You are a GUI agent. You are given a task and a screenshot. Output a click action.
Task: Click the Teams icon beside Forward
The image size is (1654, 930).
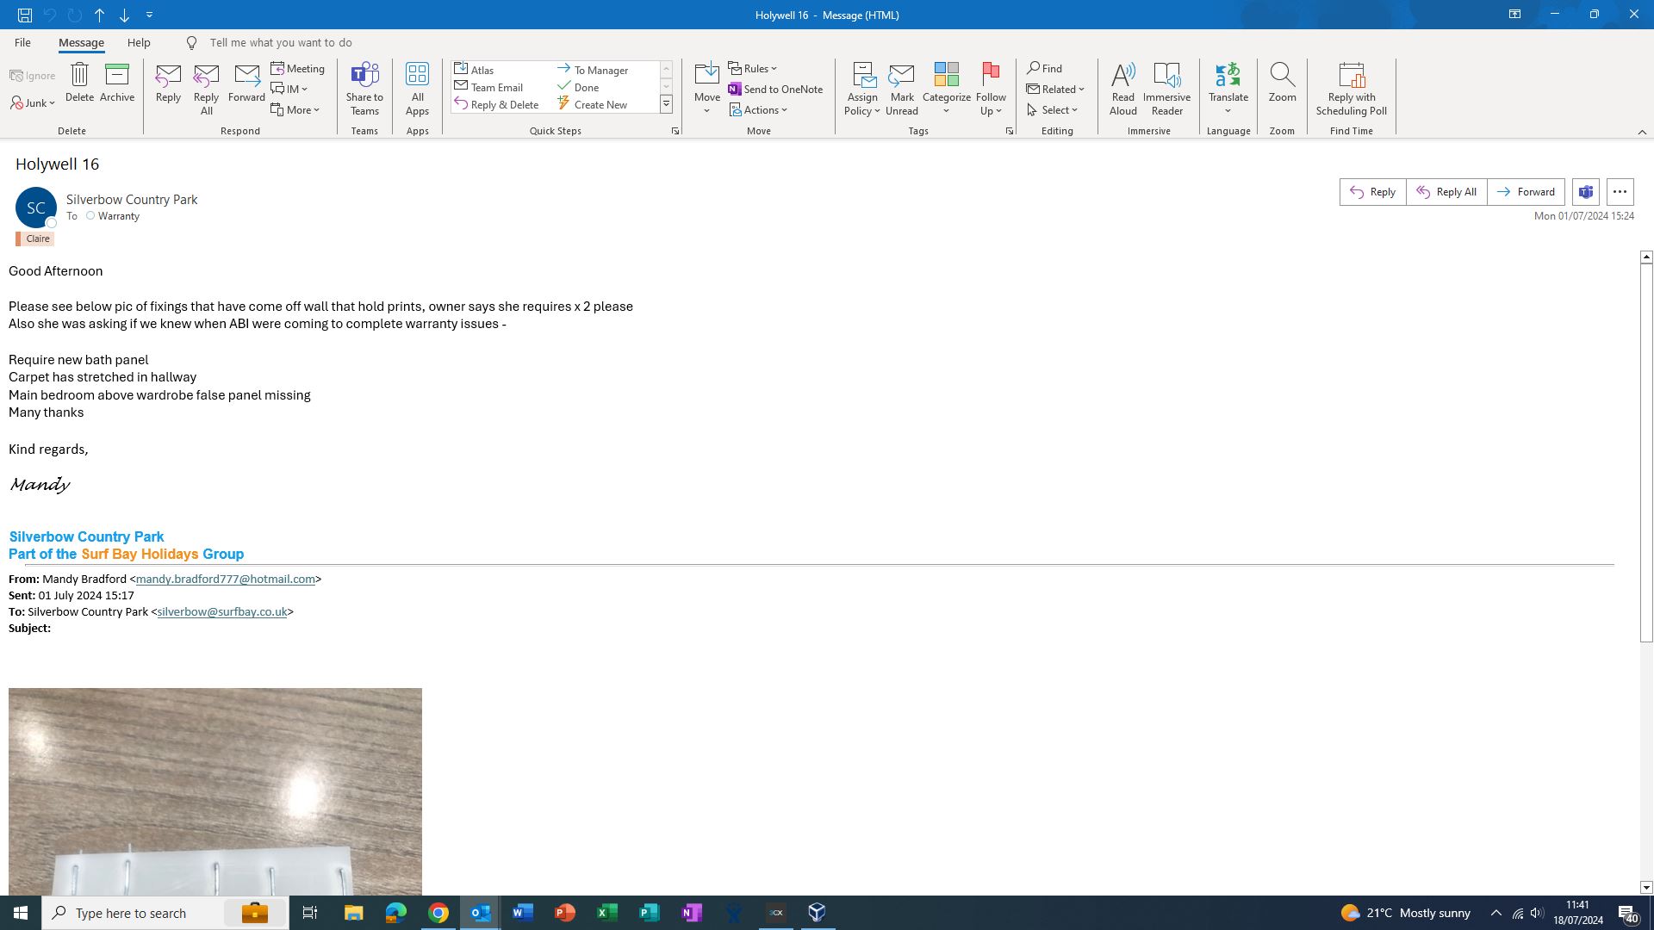[1586, 192]
